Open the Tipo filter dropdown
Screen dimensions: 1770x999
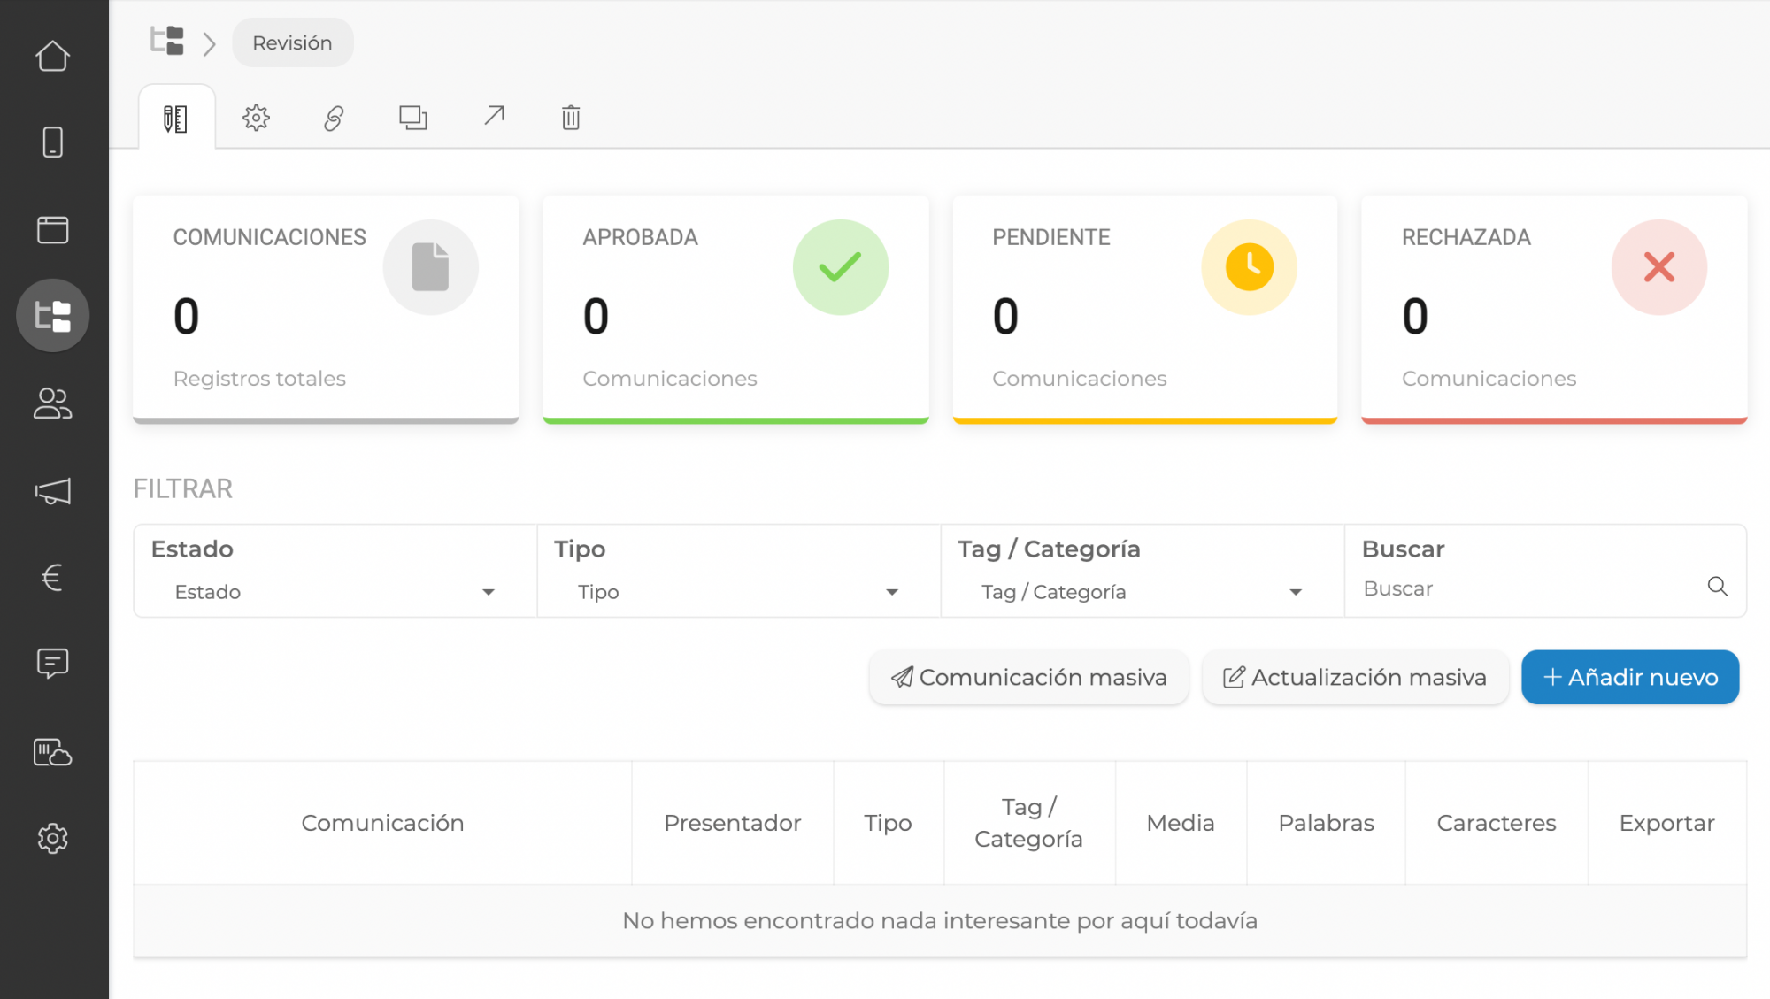pyautogui.click(x=738, y=592)
